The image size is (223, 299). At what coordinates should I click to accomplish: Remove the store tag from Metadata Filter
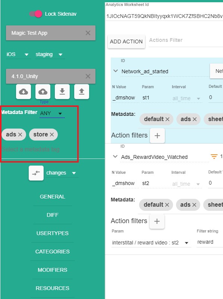(52, 135)
